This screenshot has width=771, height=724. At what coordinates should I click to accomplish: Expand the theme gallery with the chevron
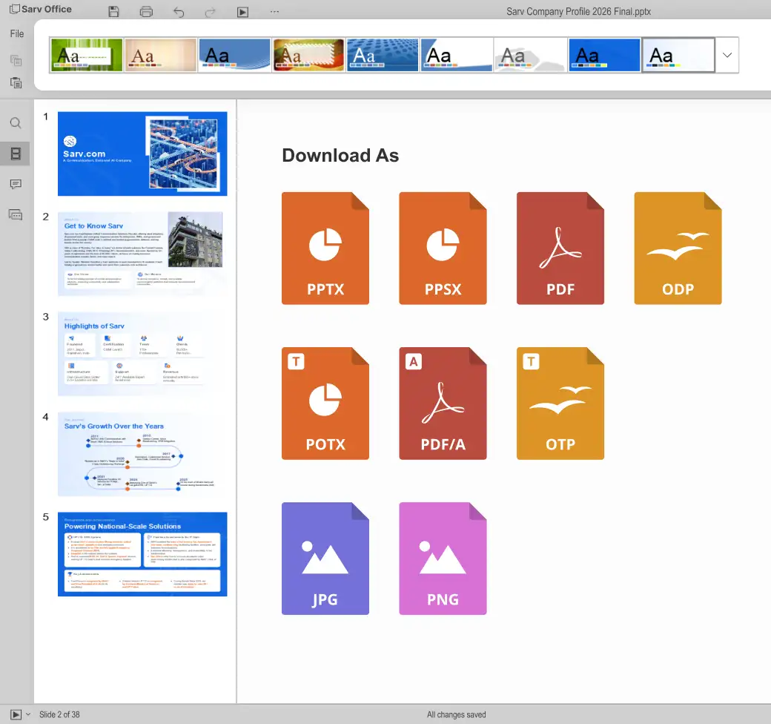(x=727, y=55)
